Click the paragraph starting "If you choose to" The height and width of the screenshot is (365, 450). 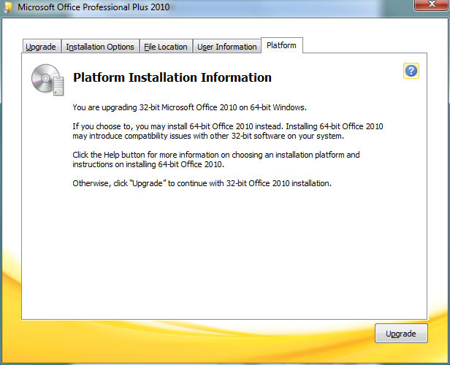point(228,131)
